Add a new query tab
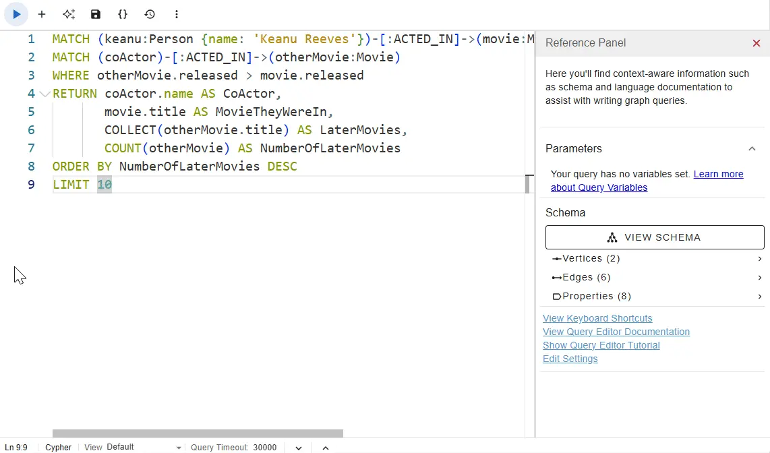Screen dimensions: 770x453 point(42,14)
